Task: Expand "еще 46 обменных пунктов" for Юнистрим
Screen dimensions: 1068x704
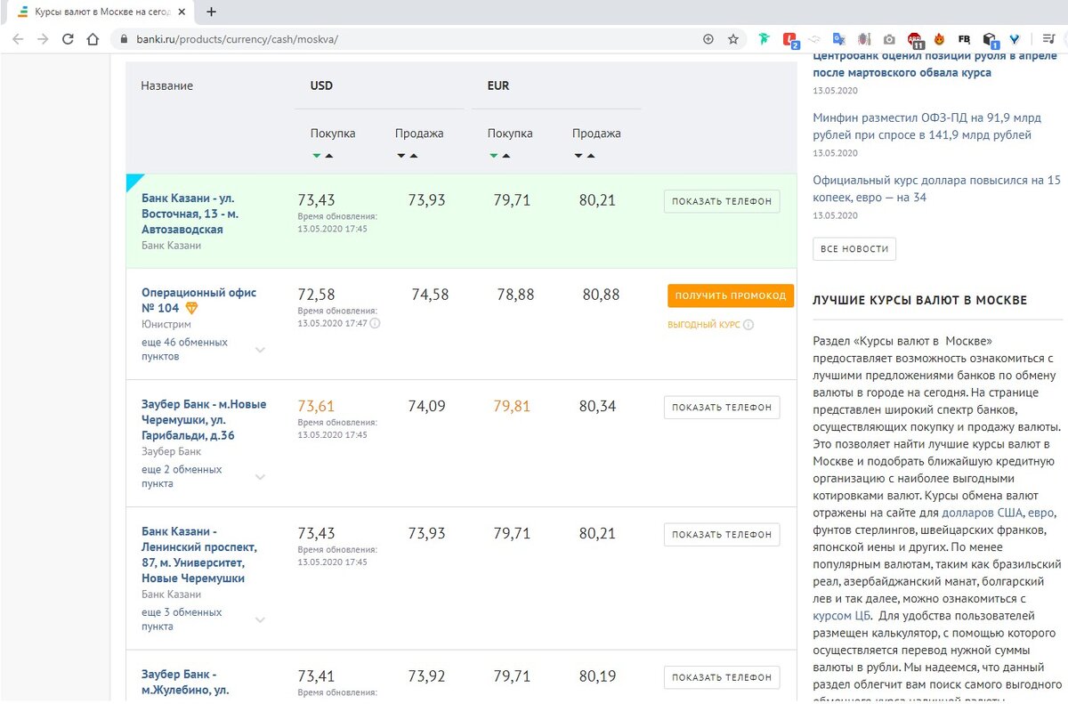Action: tap(260, 350)
